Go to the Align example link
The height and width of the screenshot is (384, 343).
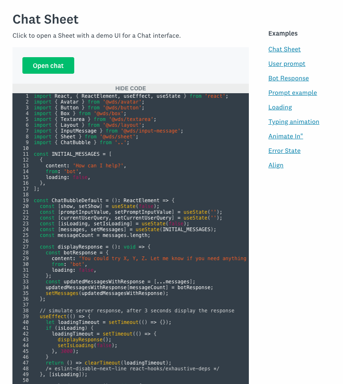276,165
